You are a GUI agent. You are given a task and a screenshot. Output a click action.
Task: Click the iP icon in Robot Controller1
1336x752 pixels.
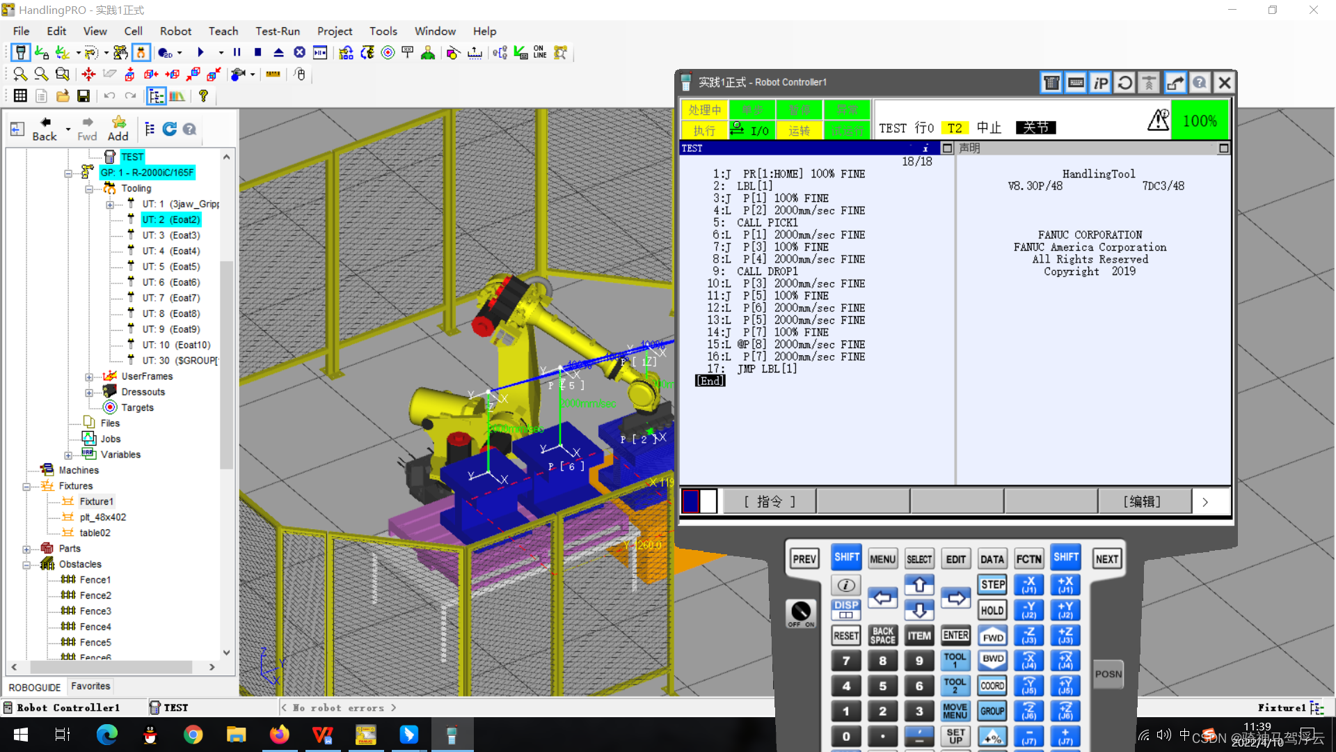(x=1100, y=84)
